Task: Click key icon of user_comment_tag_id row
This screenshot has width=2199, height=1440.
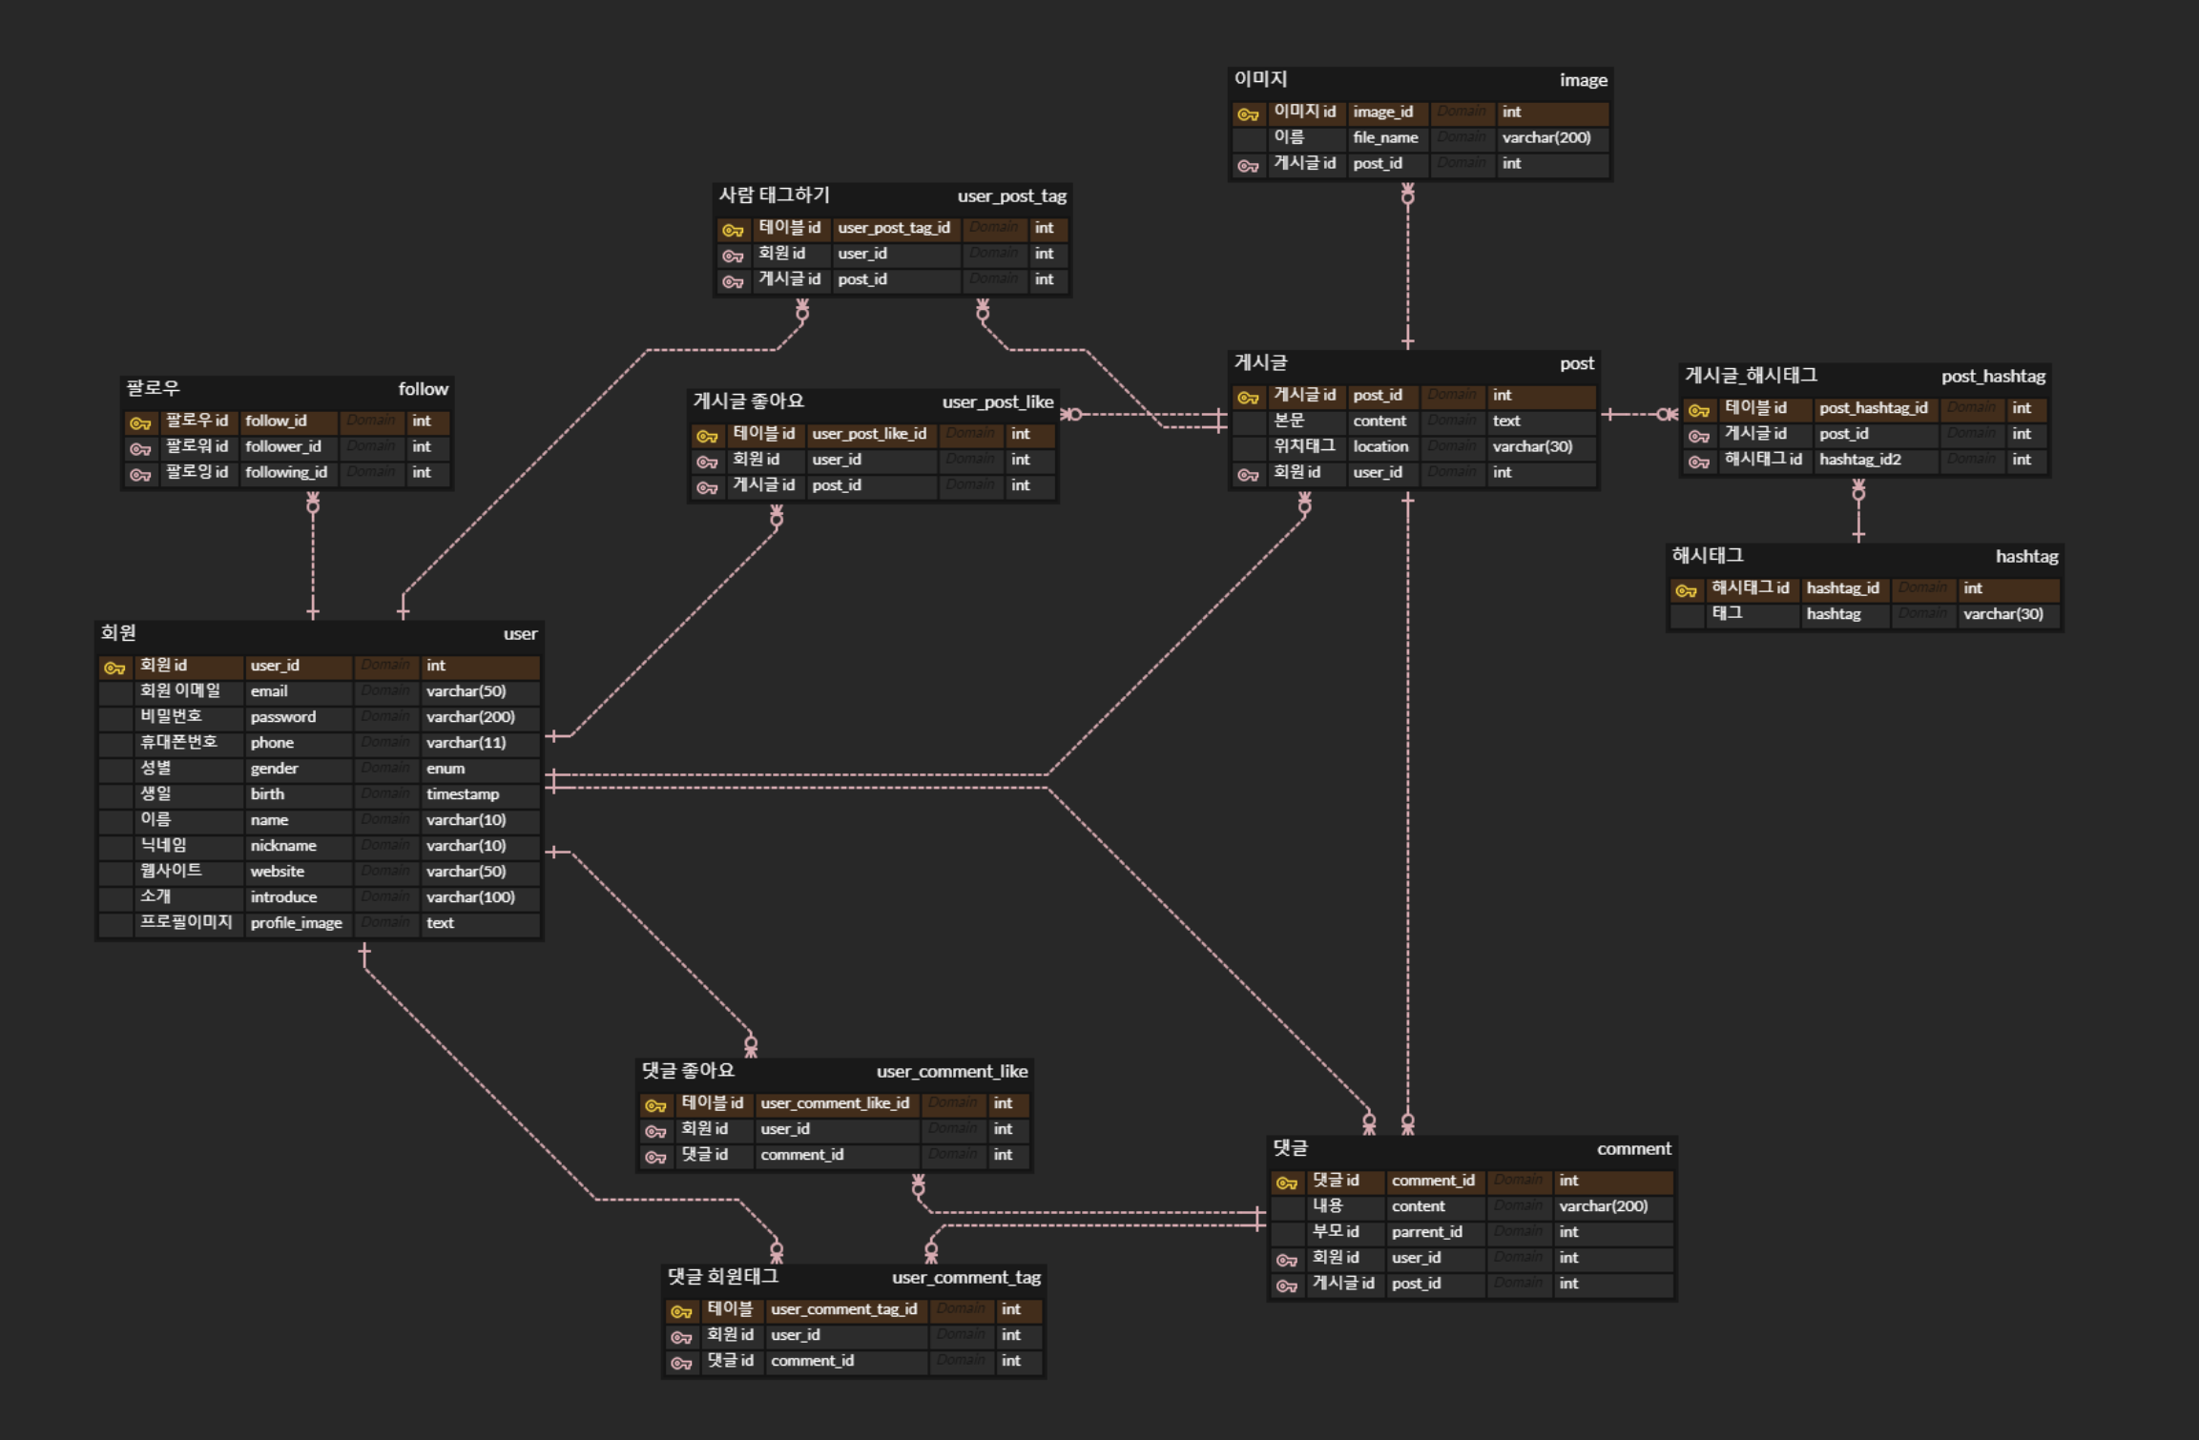Action: point(681,1311)
